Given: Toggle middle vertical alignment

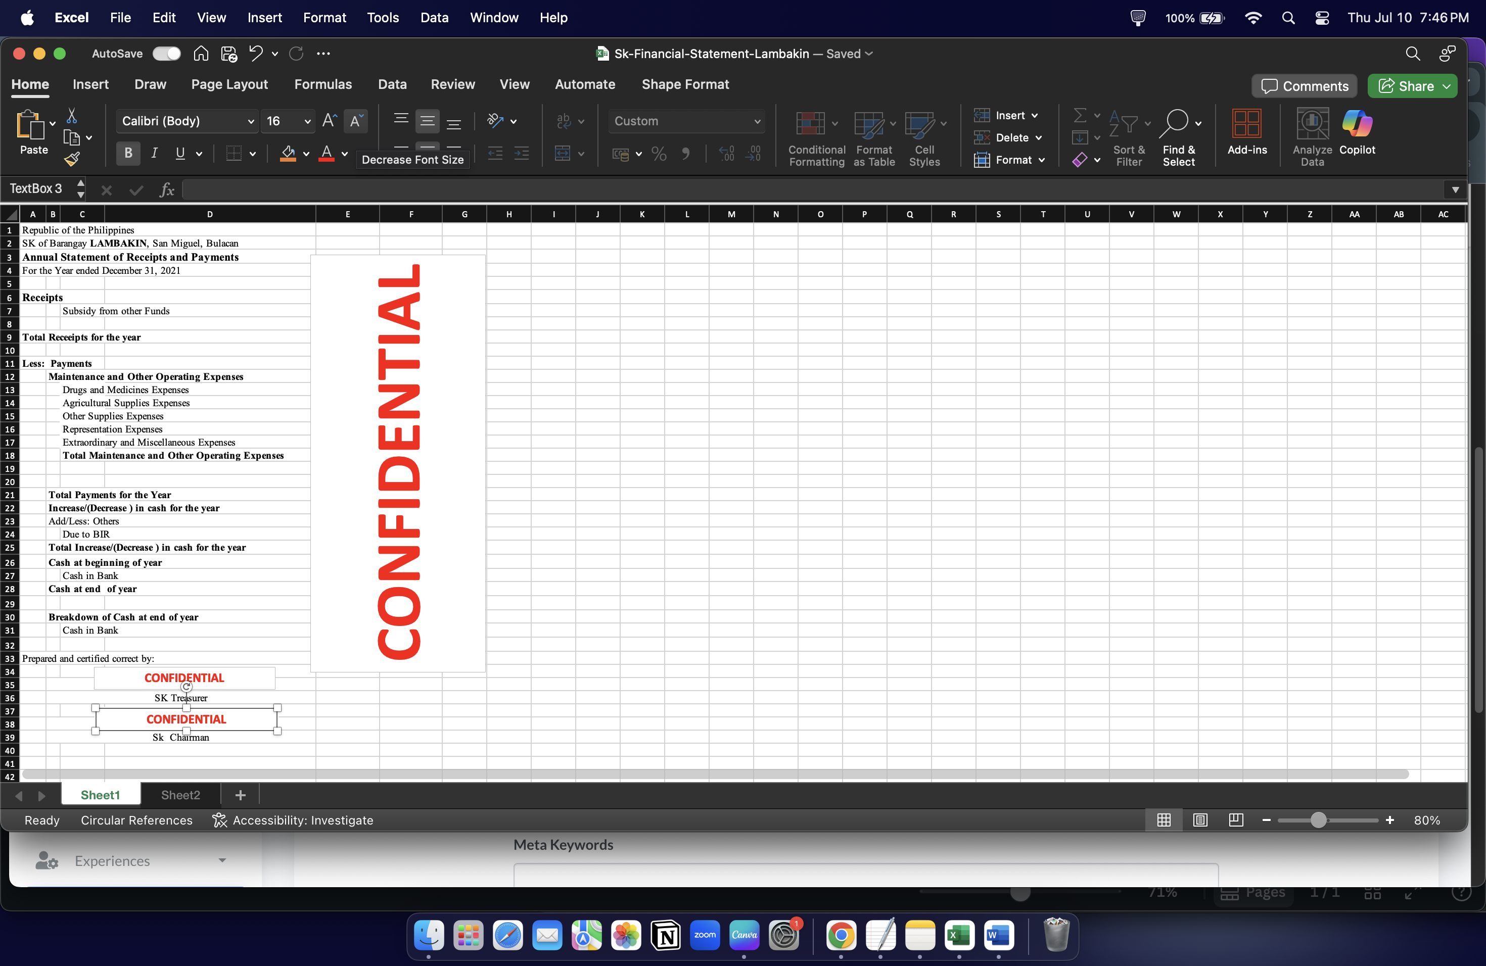Looking at the screenshot, I should [x=427, y=120].
